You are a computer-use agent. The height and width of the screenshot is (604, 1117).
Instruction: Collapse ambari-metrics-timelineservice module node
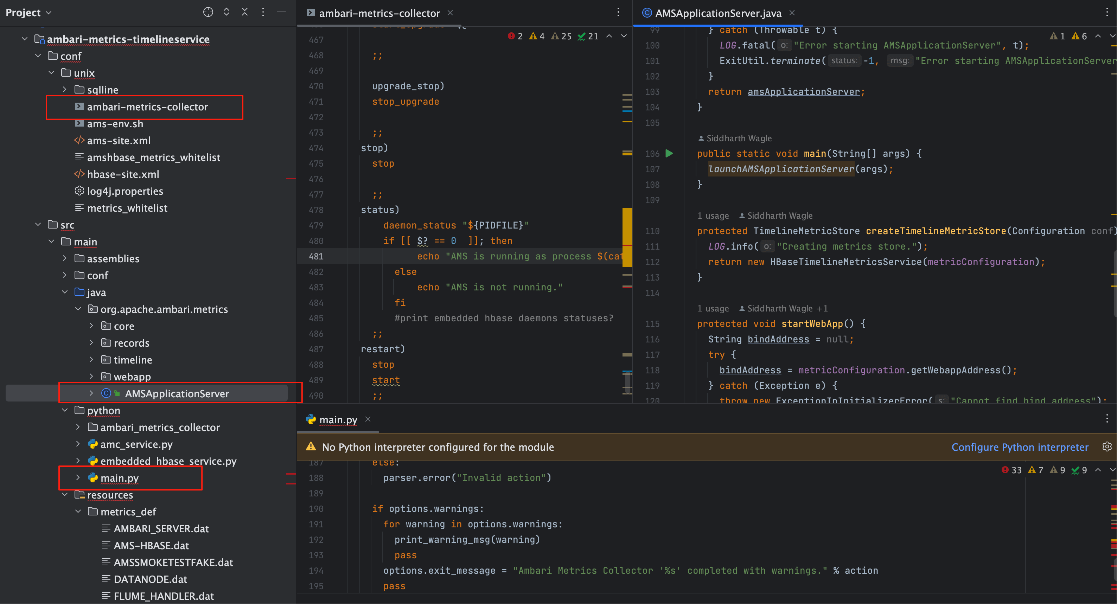tap(25, 39)
